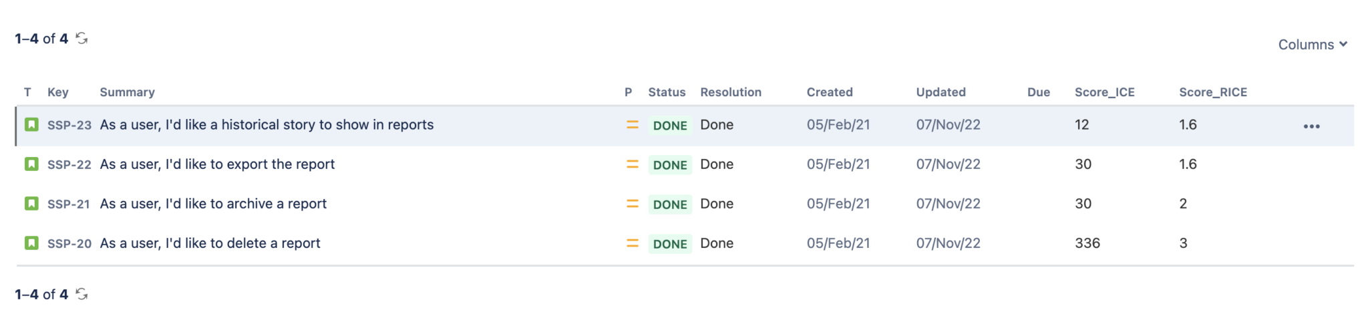Sort by the Score_RICE column header
Screen dimensions: 1368x318
pos(1212,92)
